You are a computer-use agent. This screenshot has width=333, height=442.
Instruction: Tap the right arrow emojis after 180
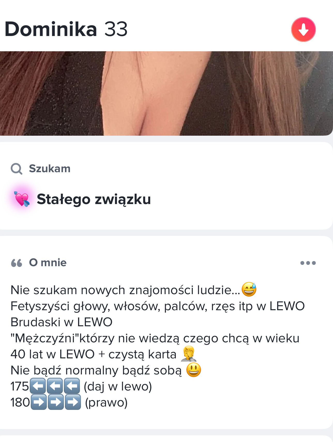[x=56, y=402]
